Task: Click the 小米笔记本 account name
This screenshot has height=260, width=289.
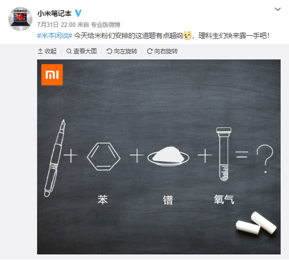Action: [54, 13]
